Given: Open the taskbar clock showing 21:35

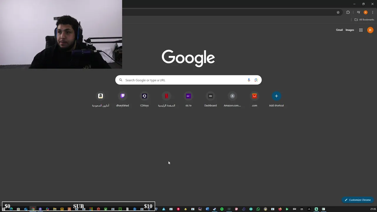Looking at the screenshot, I should pyautogui.click(x=373, y=209).
